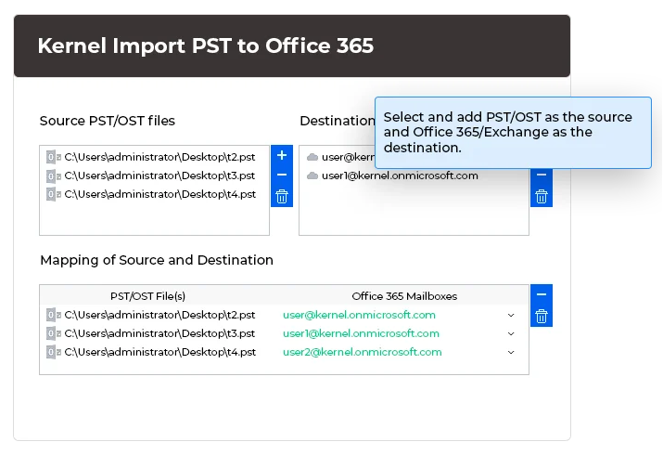Click the minus icon beside source files list
Image resolution: width=663 pixels, height=455 pixels.
tap(282, 175)
